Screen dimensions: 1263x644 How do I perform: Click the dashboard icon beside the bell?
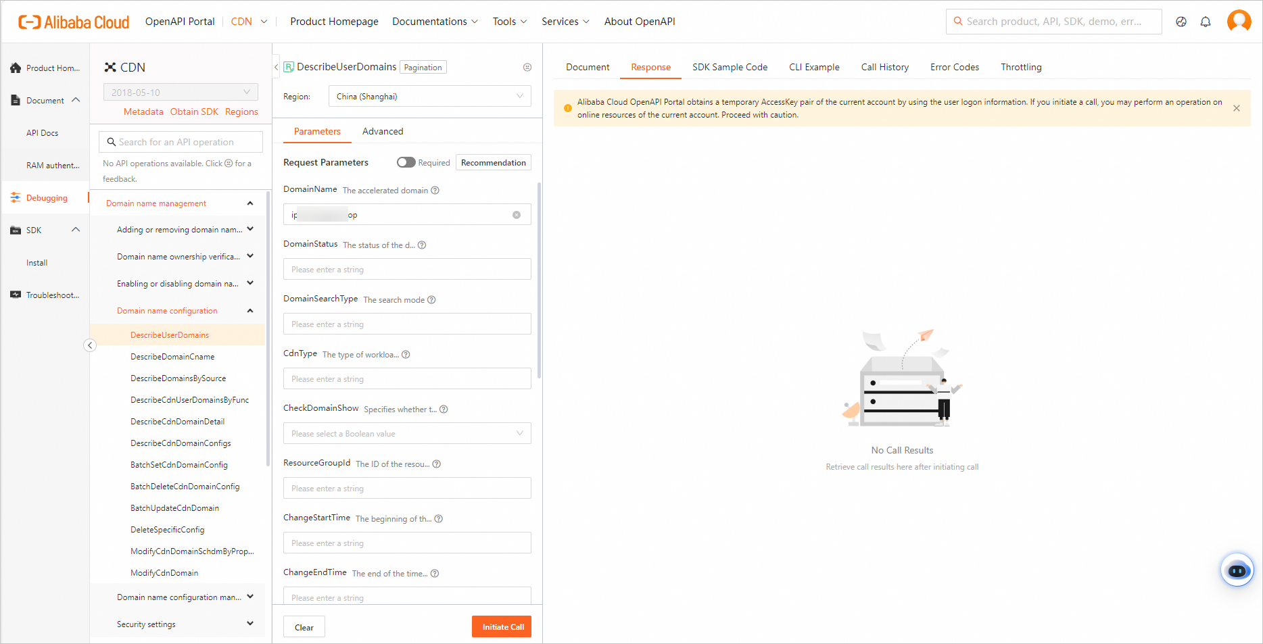pos(1181,22)
